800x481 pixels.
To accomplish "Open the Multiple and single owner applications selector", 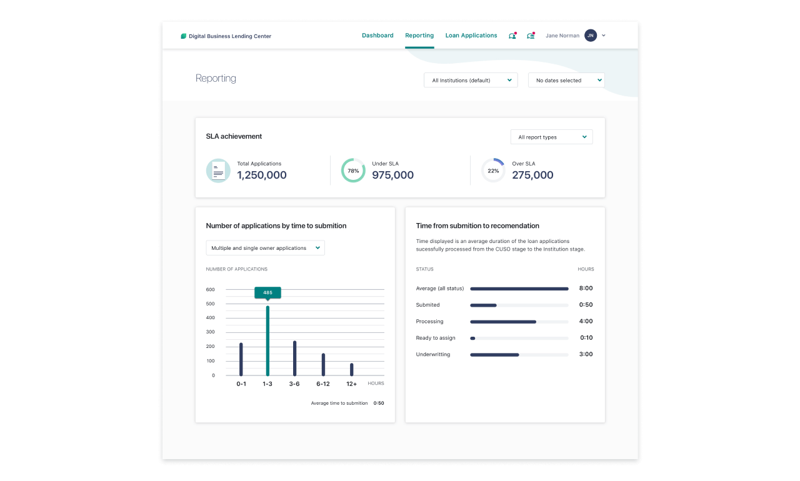I will tap(265, 247).
